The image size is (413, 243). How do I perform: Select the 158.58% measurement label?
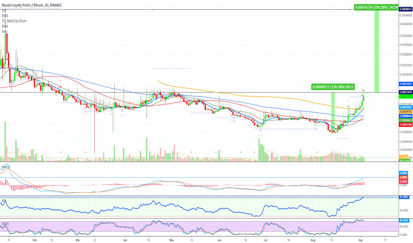click(x=333, y=87)
